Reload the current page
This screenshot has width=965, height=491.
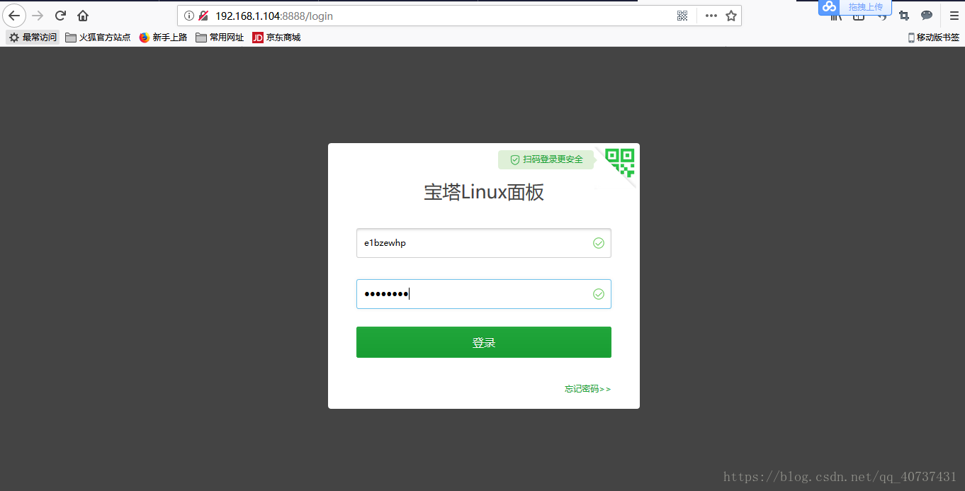61,16
